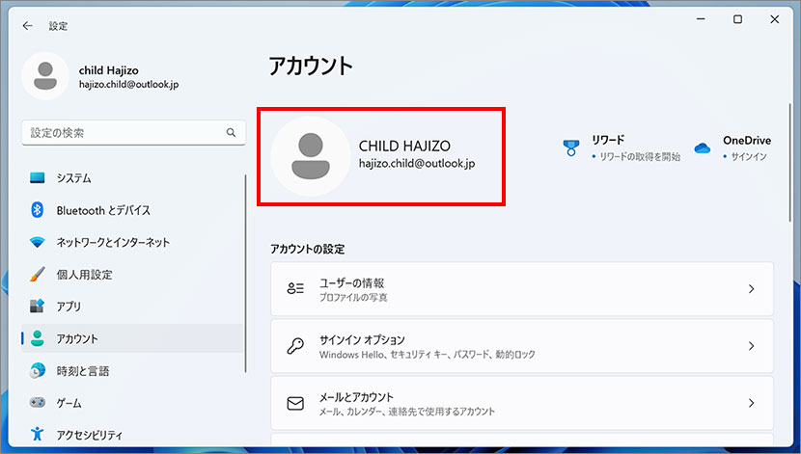Screen dimensions: 801x454
Task: Click the メールとアカウント envelope icon
Action: point(295,404)
